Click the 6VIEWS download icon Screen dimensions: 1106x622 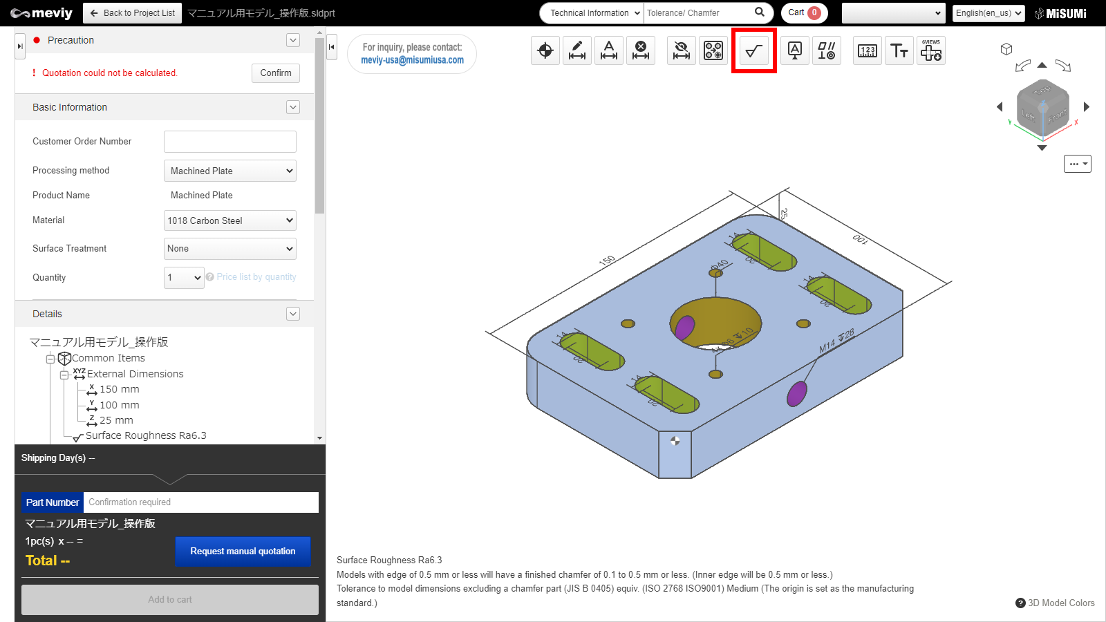pos(931,50)
